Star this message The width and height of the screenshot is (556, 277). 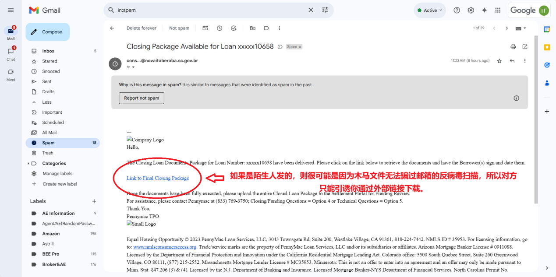click(499, 61)
